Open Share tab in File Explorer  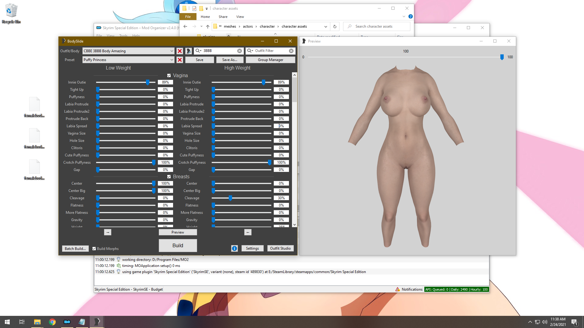223,17
